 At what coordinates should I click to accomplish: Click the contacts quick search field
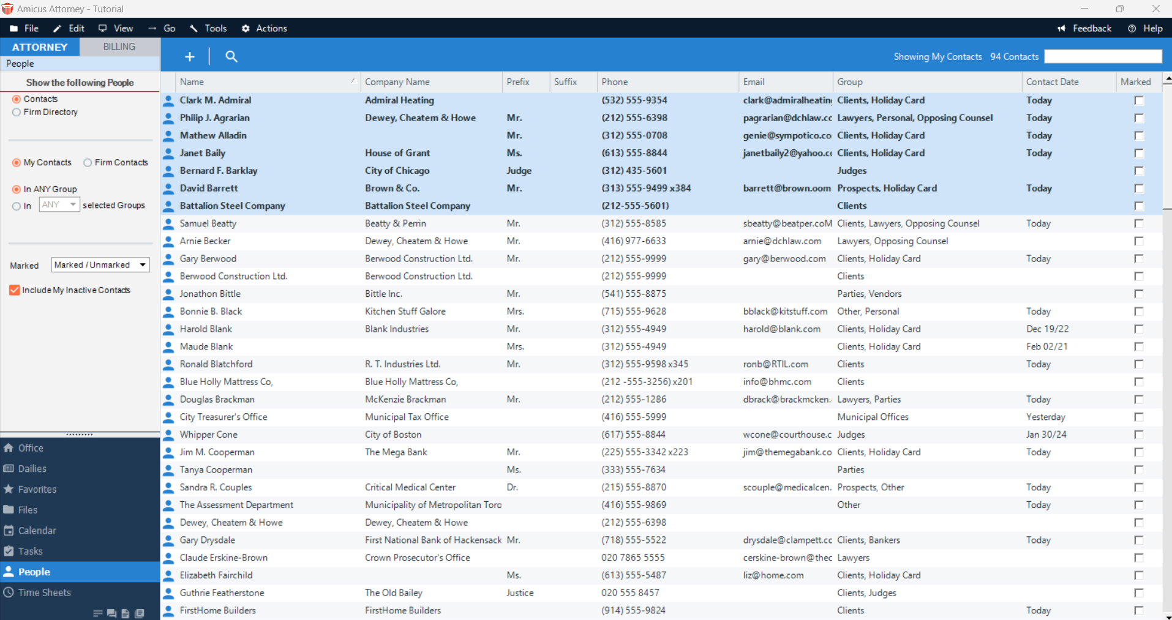pyautogui.click(x=1103, y=56)
